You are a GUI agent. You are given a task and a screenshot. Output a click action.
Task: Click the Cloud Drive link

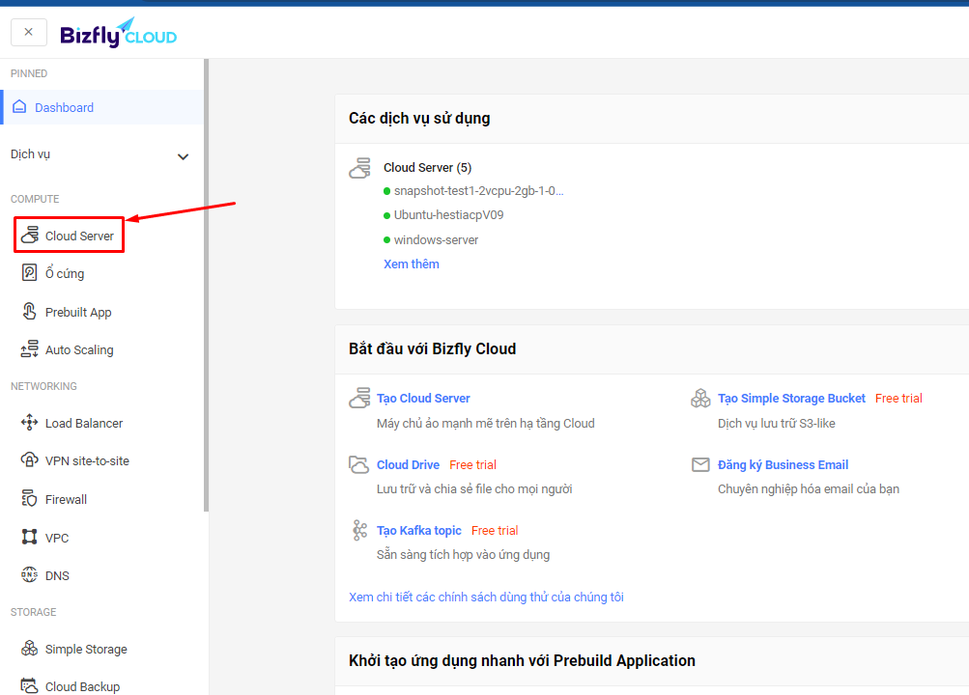408,464
